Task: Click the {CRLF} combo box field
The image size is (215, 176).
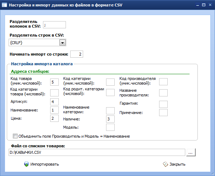Action: coord(37,43)
